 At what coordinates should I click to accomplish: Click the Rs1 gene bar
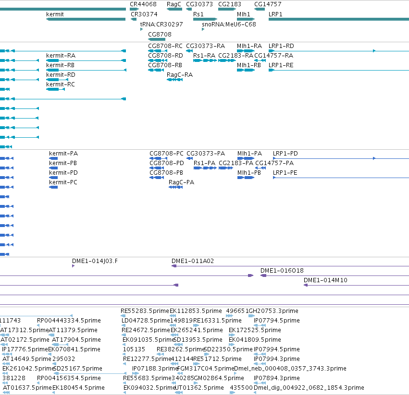pyautogui.click(x=205, y=19)
